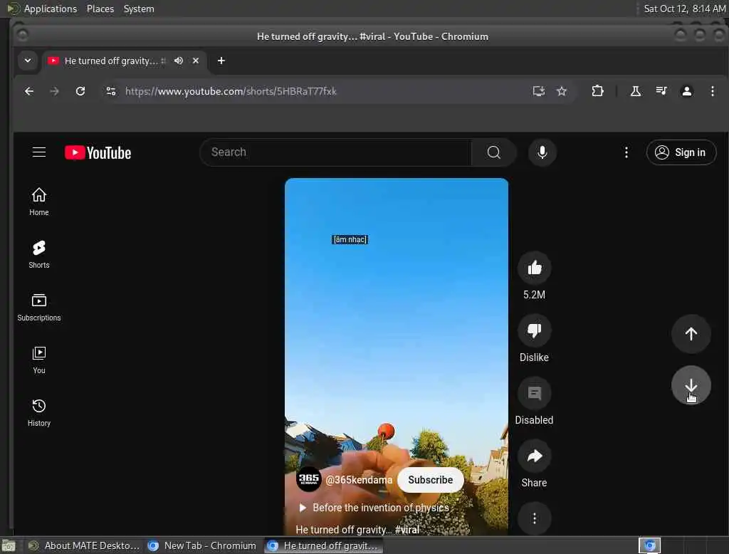Click the clock showing Sat Oct 12
Viewport: 729px width, 554px height.
coord(684,9)
